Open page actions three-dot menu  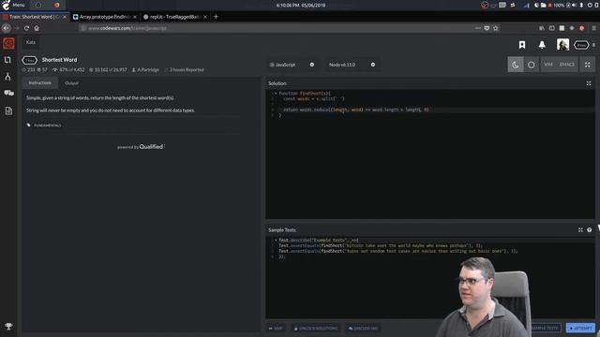pos(477,28)
